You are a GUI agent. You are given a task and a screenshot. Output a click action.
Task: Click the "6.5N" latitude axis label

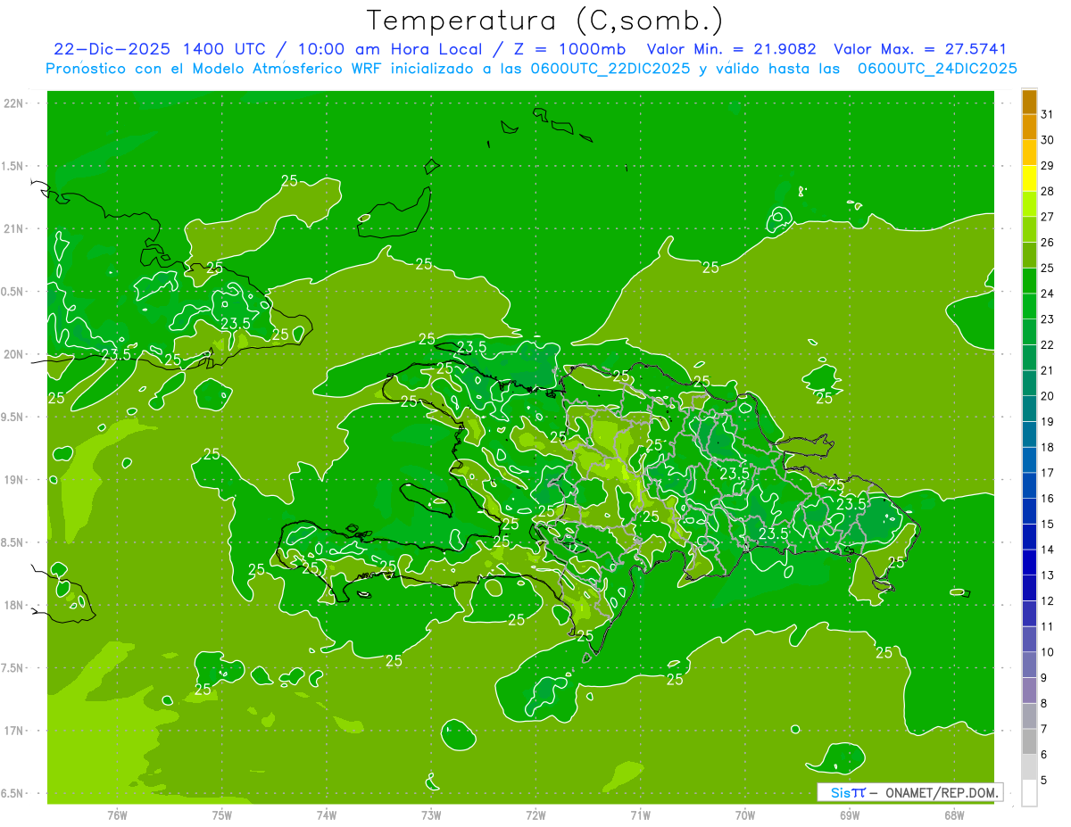(13, 793)
